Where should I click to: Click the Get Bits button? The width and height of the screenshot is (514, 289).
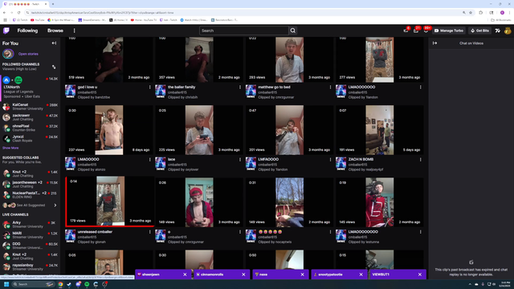point(480,31)
